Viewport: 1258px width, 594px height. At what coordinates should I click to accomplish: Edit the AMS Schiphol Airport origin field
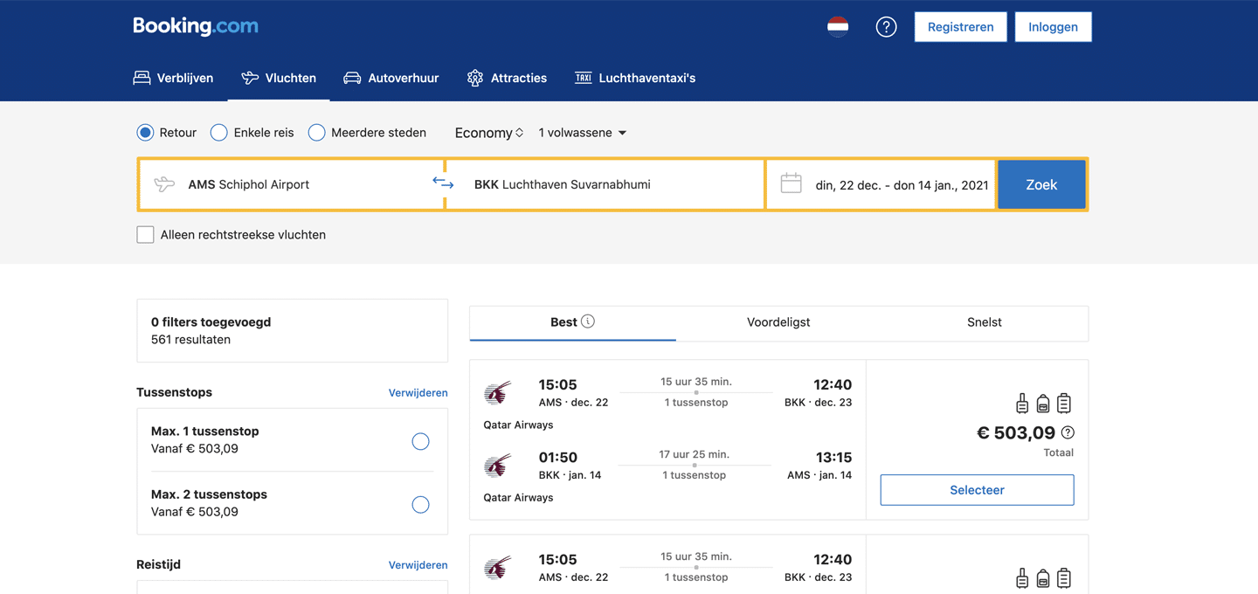coord(292,184)
